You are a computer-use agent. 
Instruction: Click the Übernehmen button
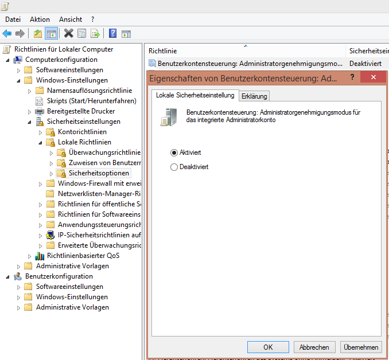click(x=360, y=347)
